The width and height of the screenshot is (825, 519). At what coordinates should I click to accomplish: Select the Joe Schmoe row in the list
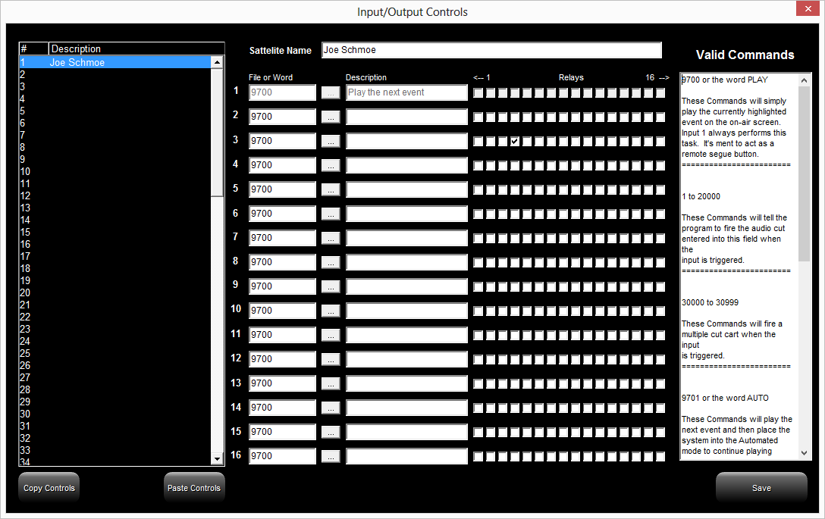(114, 63)
